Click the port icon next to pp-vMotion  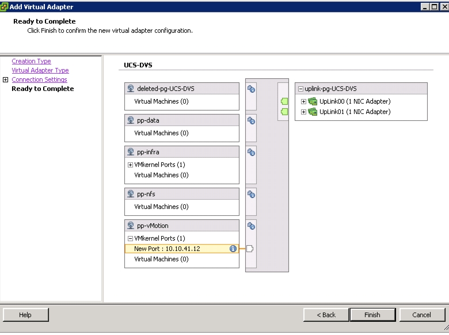[x=251, y=226]
